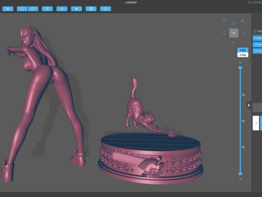
Task: Click the toolbar button with the solid figure icon
Action: click(76, 9)
